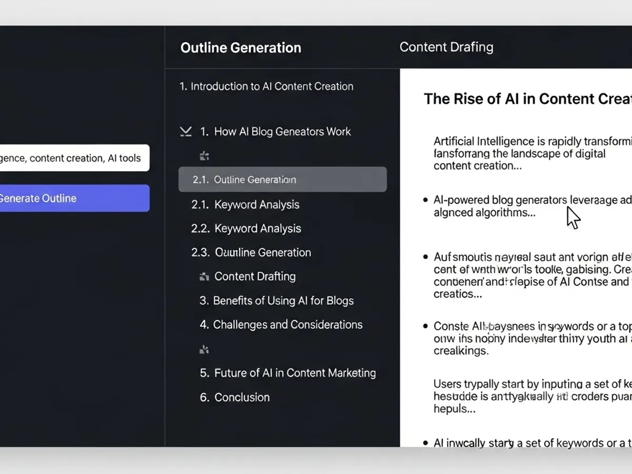Jump to Benefits of Using AI for Blogs
The height and width of the screenshot is (474, 632).
(x=283, y=301)
